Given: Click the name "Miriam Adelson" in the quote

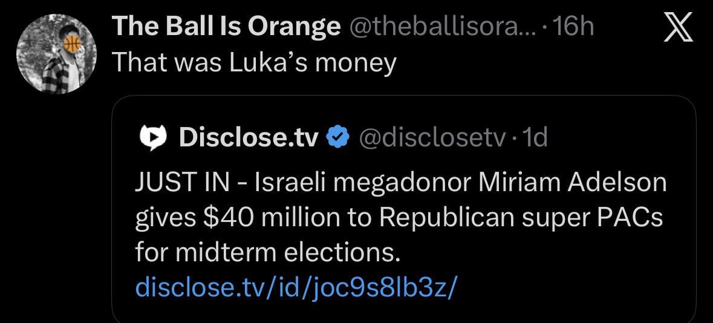Looking at the screenshot, I should (573, 183).
